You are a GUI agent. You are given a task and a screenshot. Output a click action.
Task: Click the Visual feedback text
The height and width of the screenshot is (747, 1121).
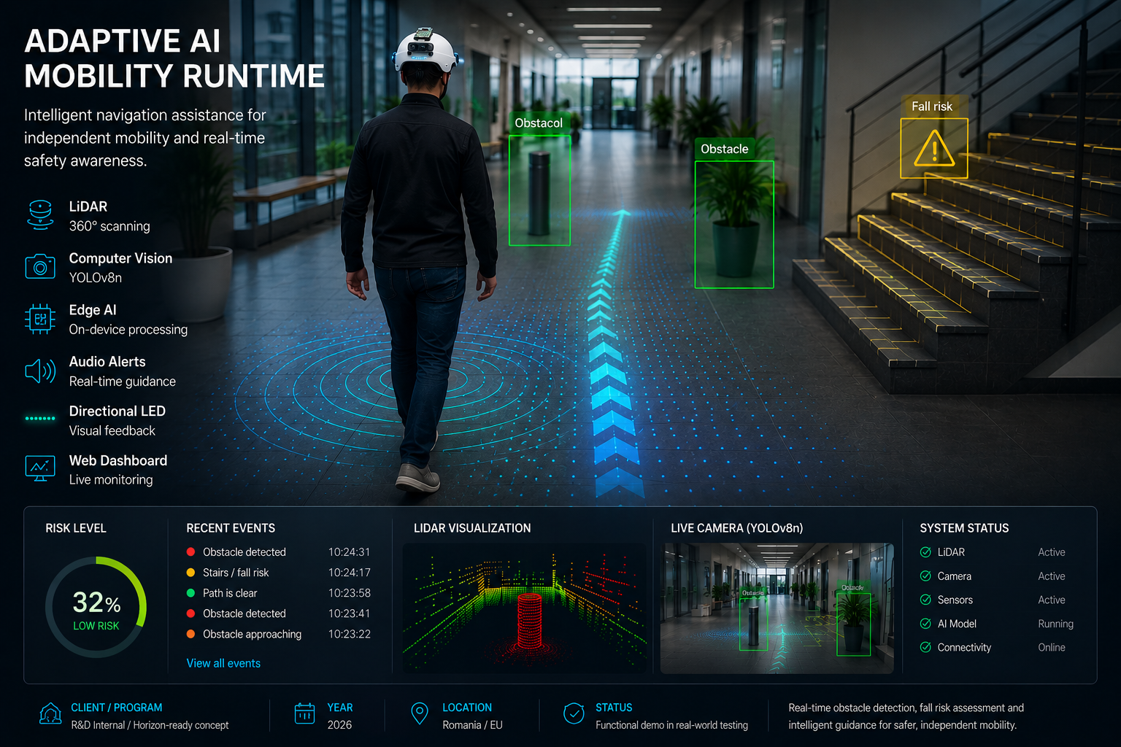click(x=112, y=430)
